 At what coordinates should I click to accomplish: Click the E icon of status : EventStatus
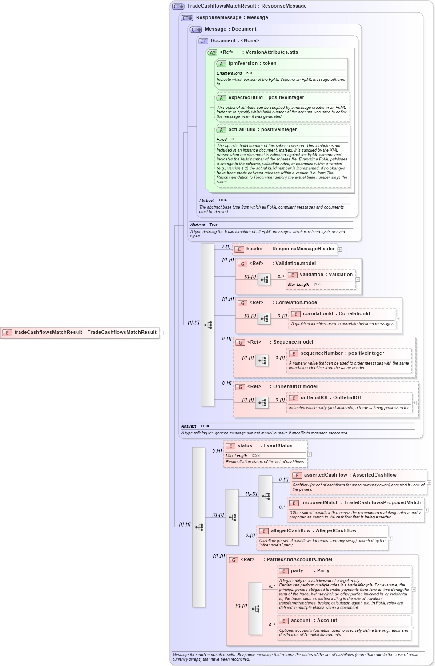click(x=230, y=446)
